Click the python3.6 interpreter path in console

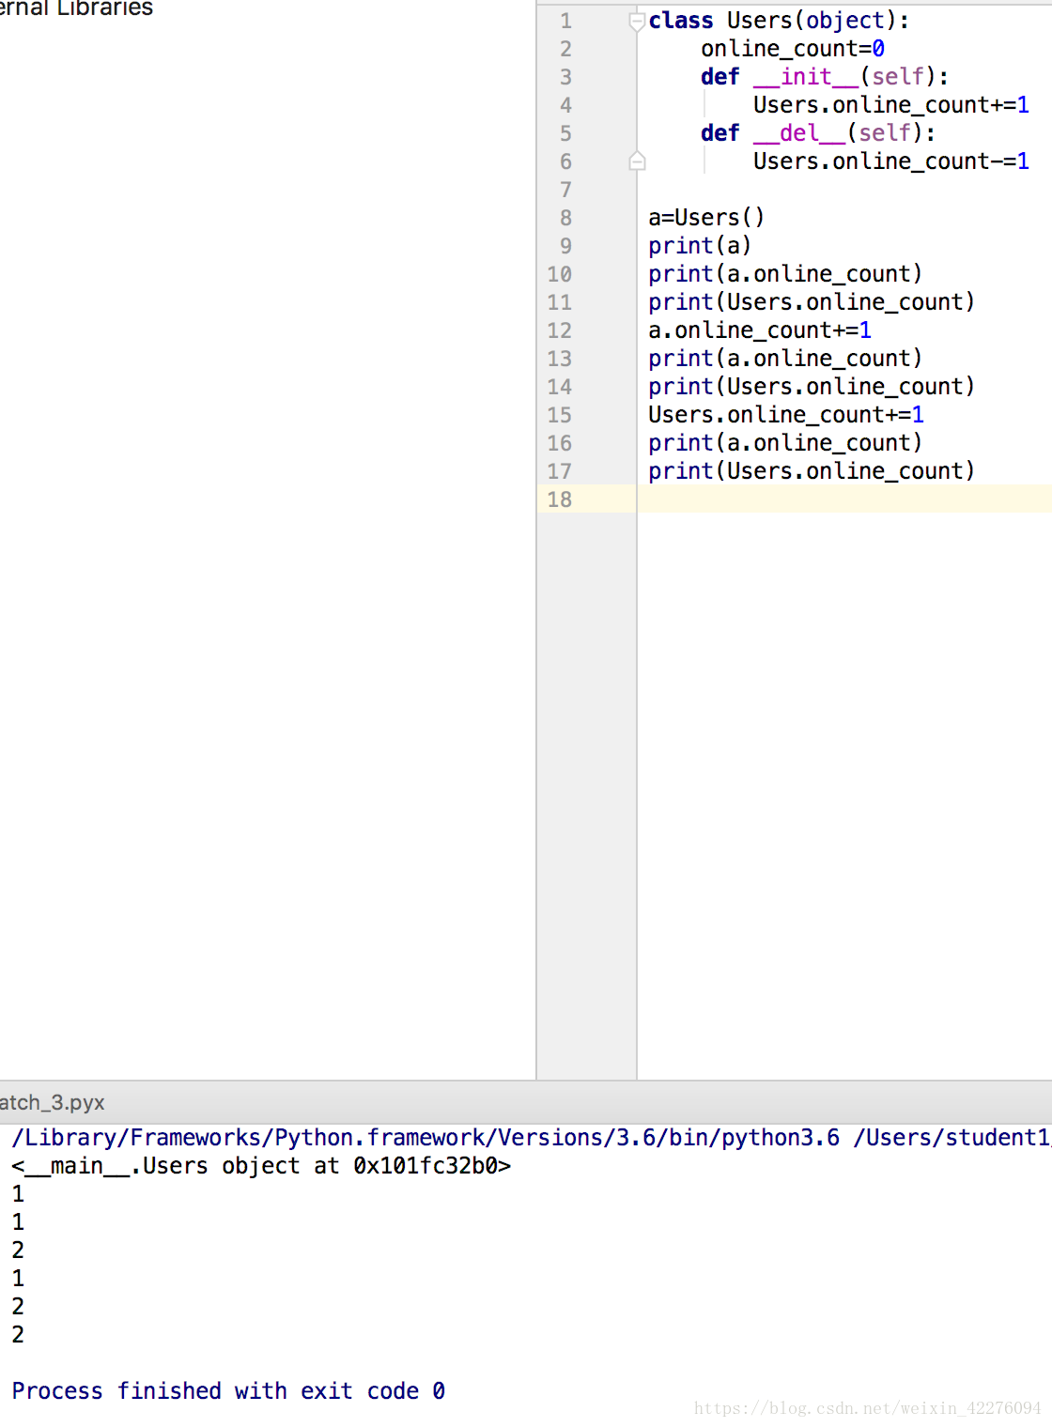pos(425,1138)
